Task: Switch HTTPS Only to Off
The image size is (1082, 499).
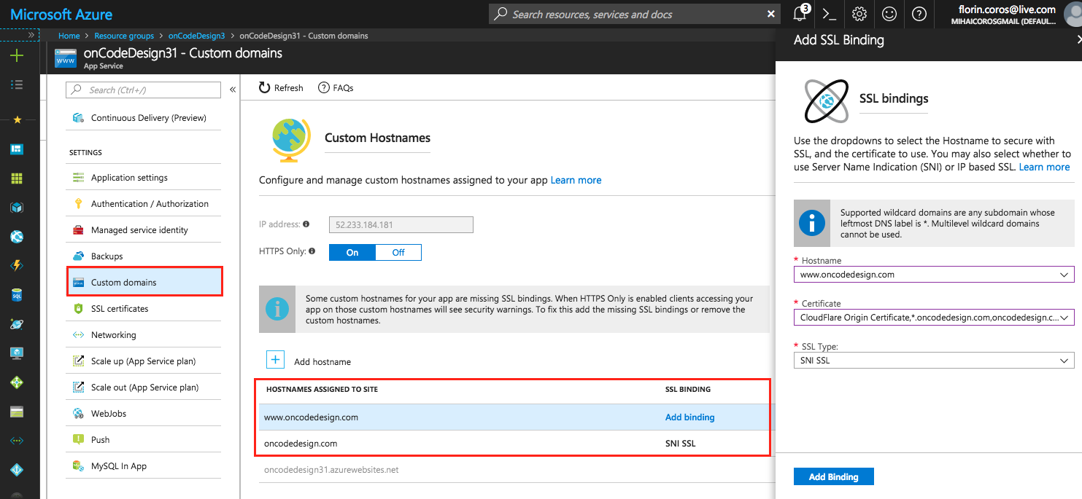Action: point(398,253)
